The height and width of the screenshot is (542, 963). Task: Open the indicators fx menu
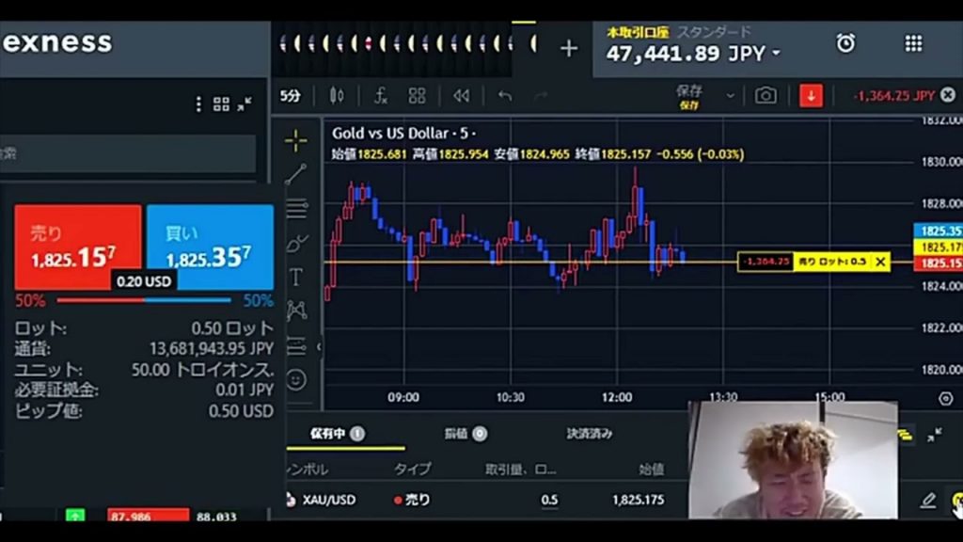pos(381,95)
